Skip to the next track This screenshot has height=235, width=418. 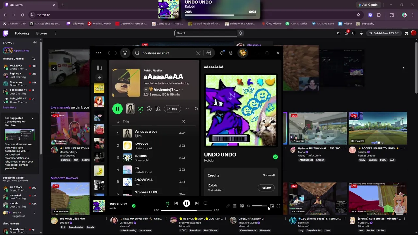(x=197, y=203)
